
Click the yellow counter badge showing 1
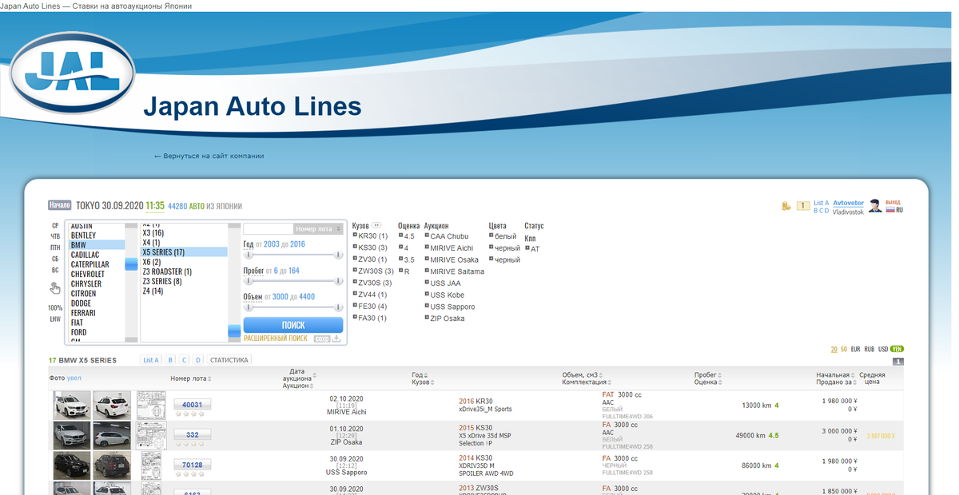click(803, 206)
